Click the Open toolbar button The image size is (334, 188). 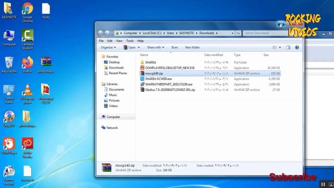129,48
